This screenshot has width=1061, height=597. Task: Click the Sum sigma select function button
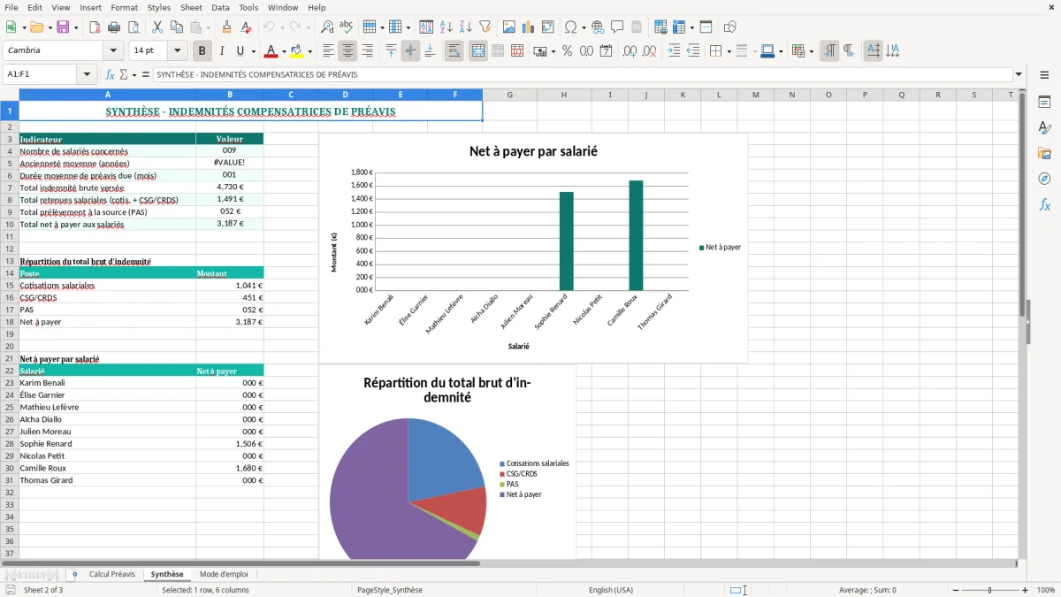pyautogui.click(x=123, y=75)
